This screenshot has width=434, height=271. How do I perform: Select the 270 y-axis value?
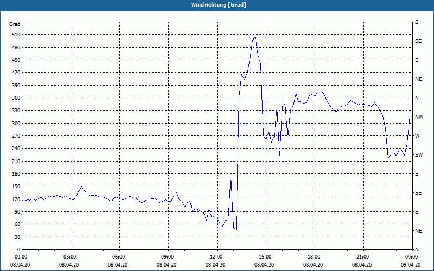pyautogui.click(x=16, y=136)
